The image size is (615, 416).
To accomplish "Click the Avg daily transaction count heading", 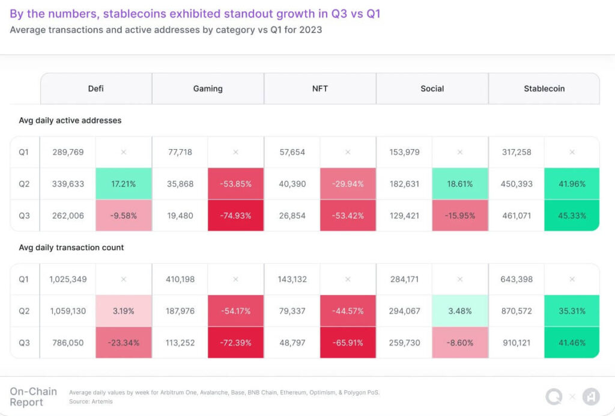I will (71, 247).
